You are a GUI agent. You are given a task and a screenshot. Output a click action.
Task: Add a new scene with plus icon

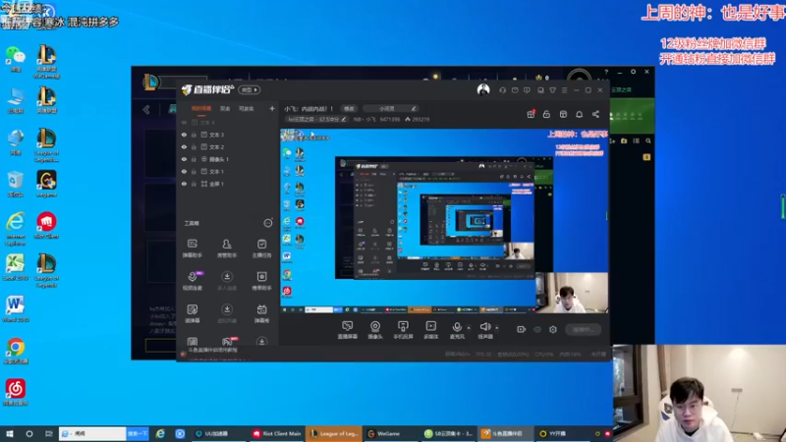(272, 108)
